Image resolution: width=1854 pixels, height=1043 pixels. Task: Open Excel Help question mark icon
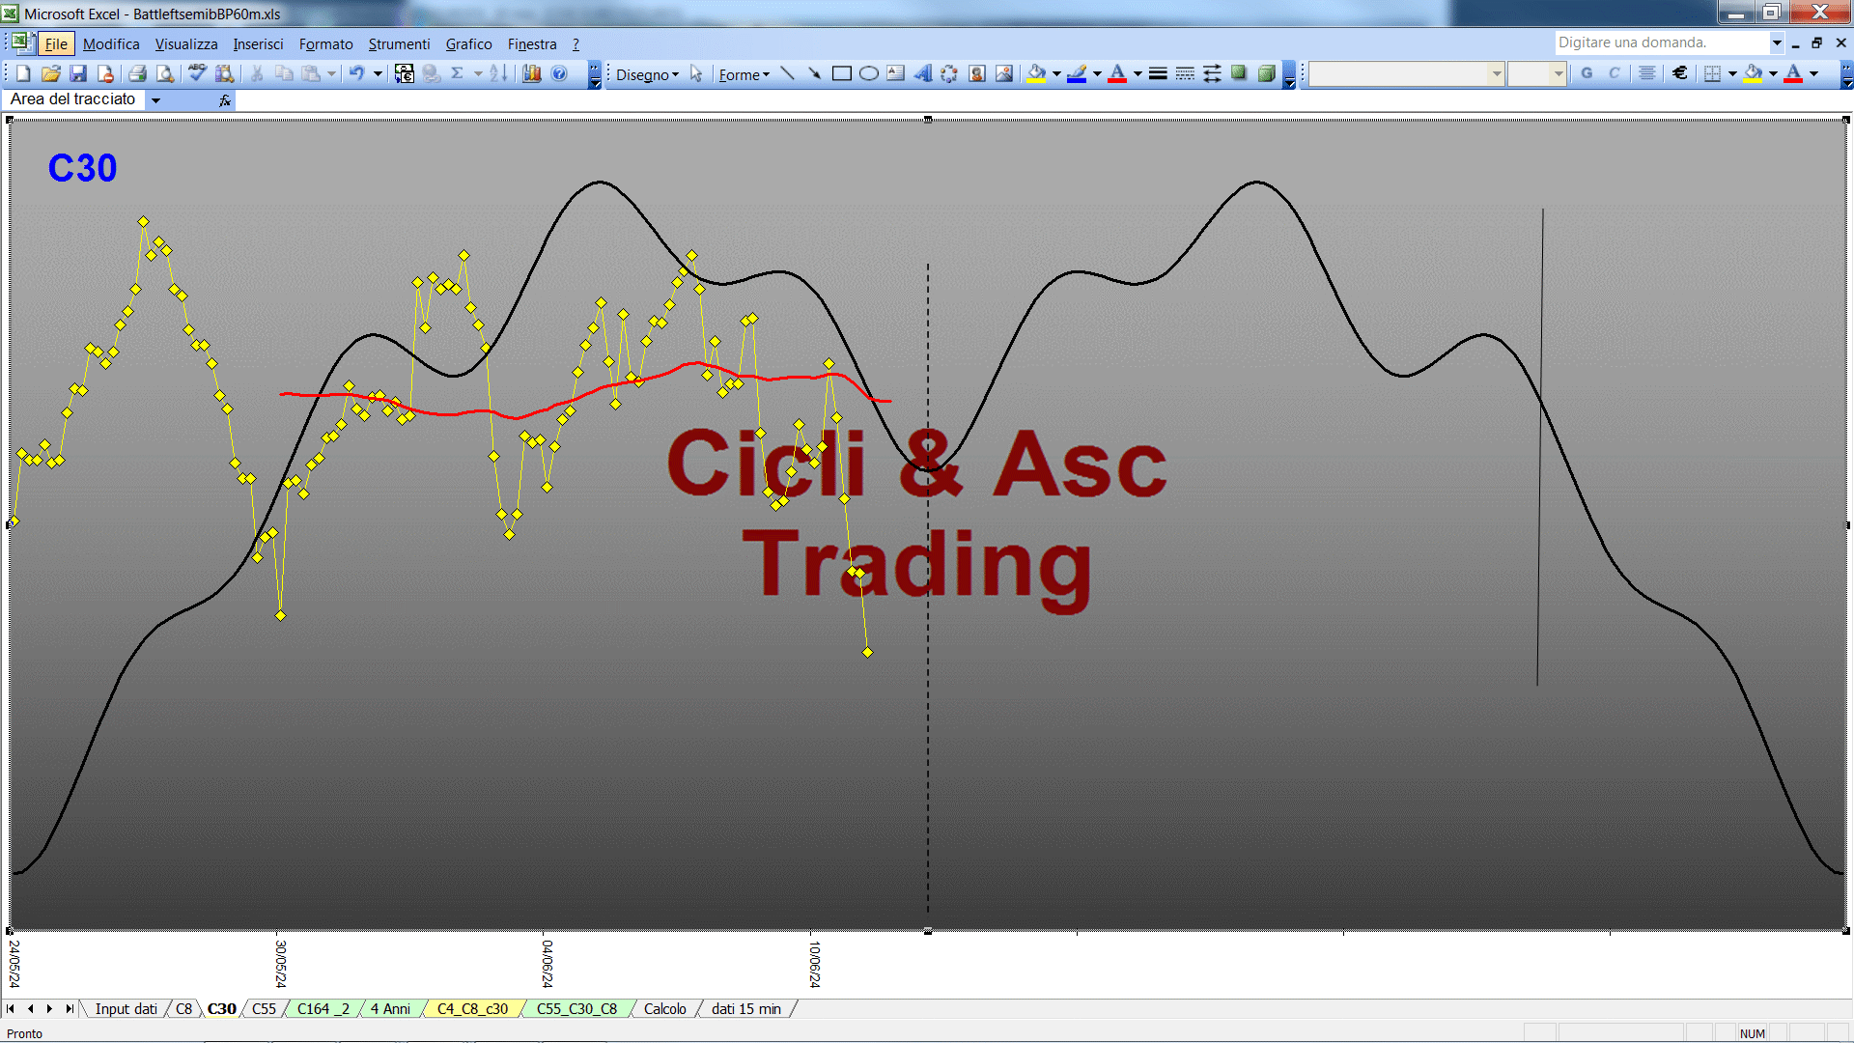coord(559,73)
